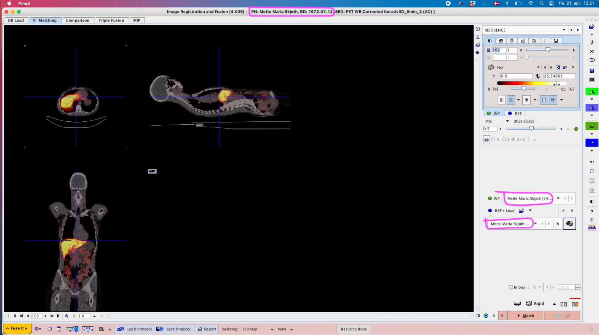Click the Save Protocol button
This screenshot has width=599, height=335.
174,329
